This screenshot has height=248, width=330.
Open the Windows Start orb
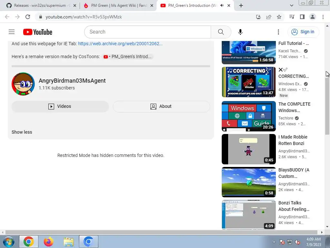pyautogui.click(x=8, y=242)
